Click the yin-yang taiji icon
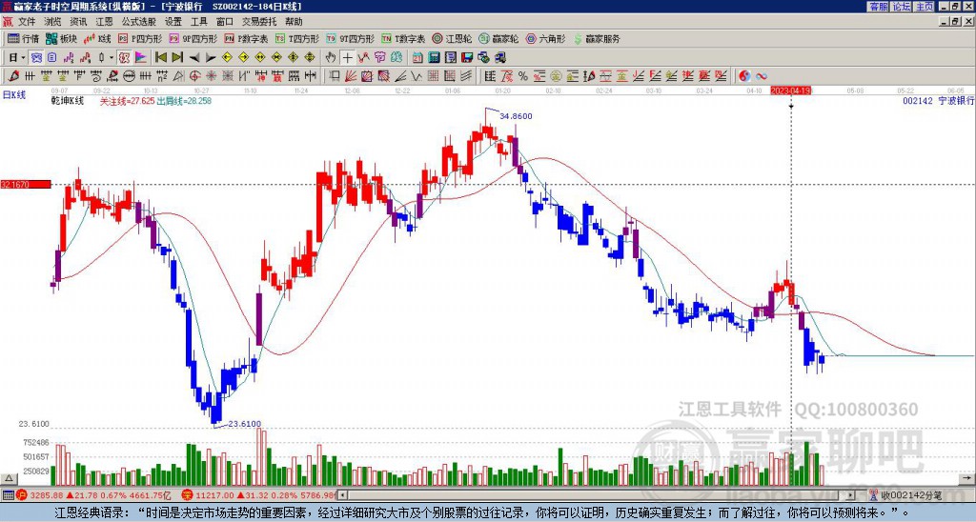 click(x=744, y=76)
